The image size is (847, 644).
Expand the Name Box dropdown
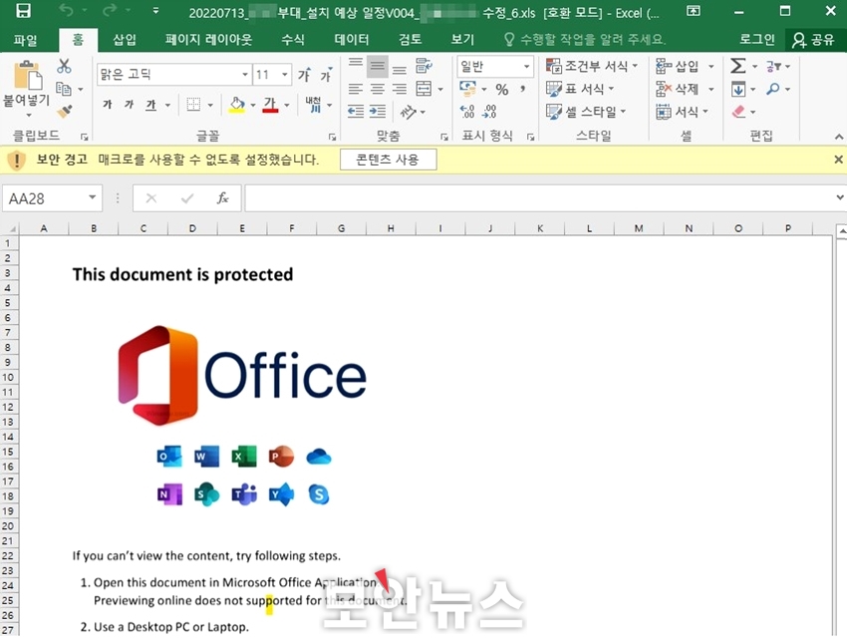point(93,198)
